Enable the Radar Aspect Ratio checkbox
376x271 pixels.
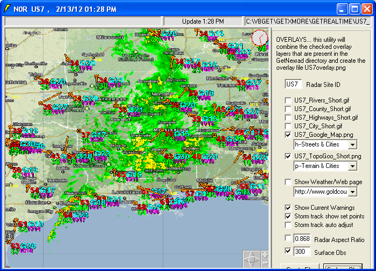289,238
